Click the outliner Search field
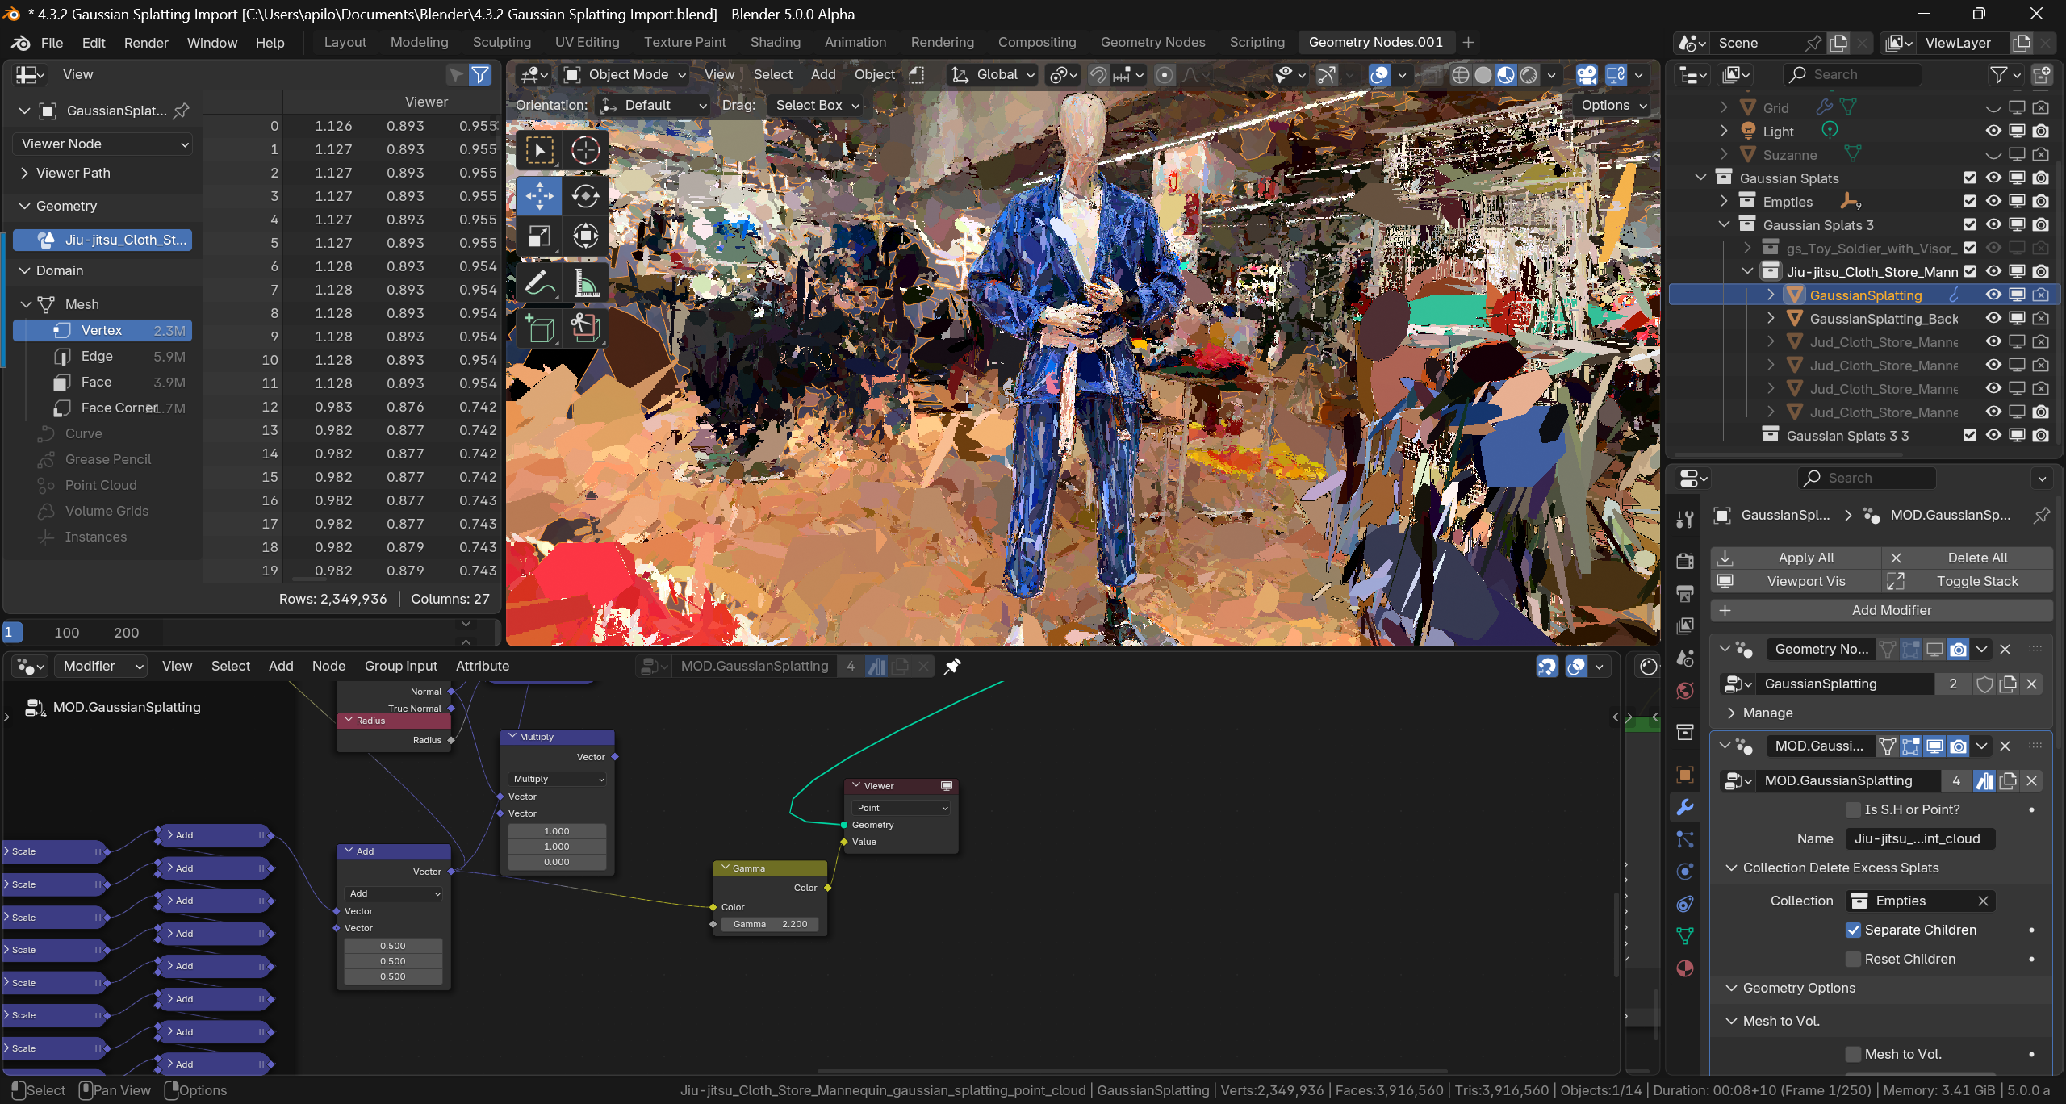The image size is (2066, 1104). point(1852,75)
